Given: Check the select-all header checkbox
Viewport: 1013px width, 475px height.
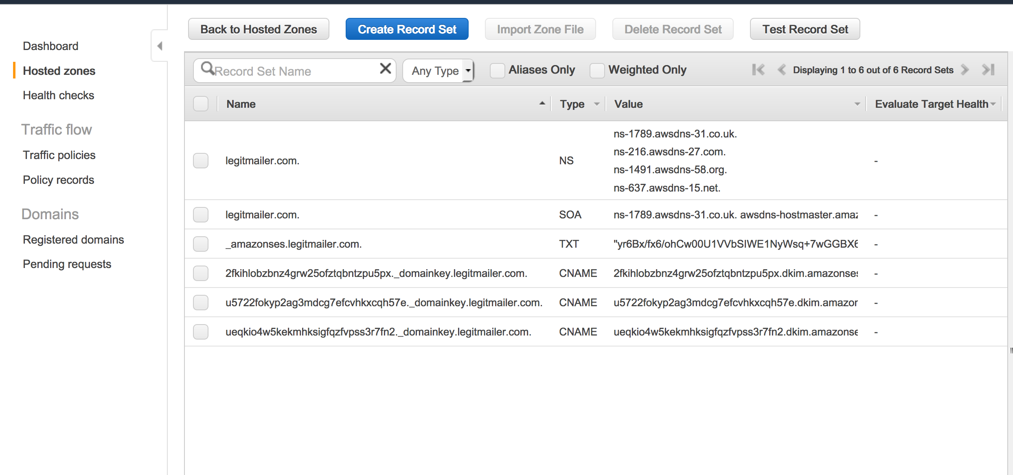Looking at the screenshot, I should [x=201, y=104].
